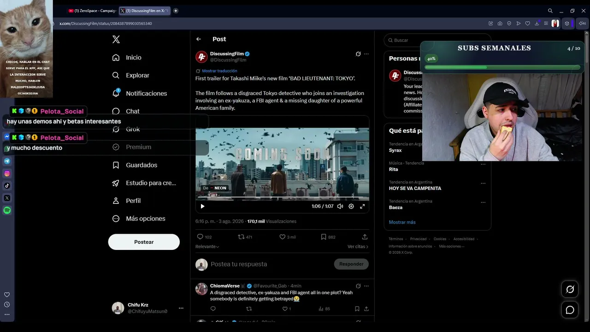Click Grok icon on ChiomaVerse reply
The image size is (590, 332).
pos(358,286)
